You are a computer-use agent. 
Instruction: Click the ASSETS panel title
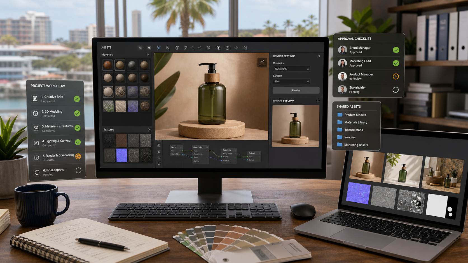coord(106,48)
